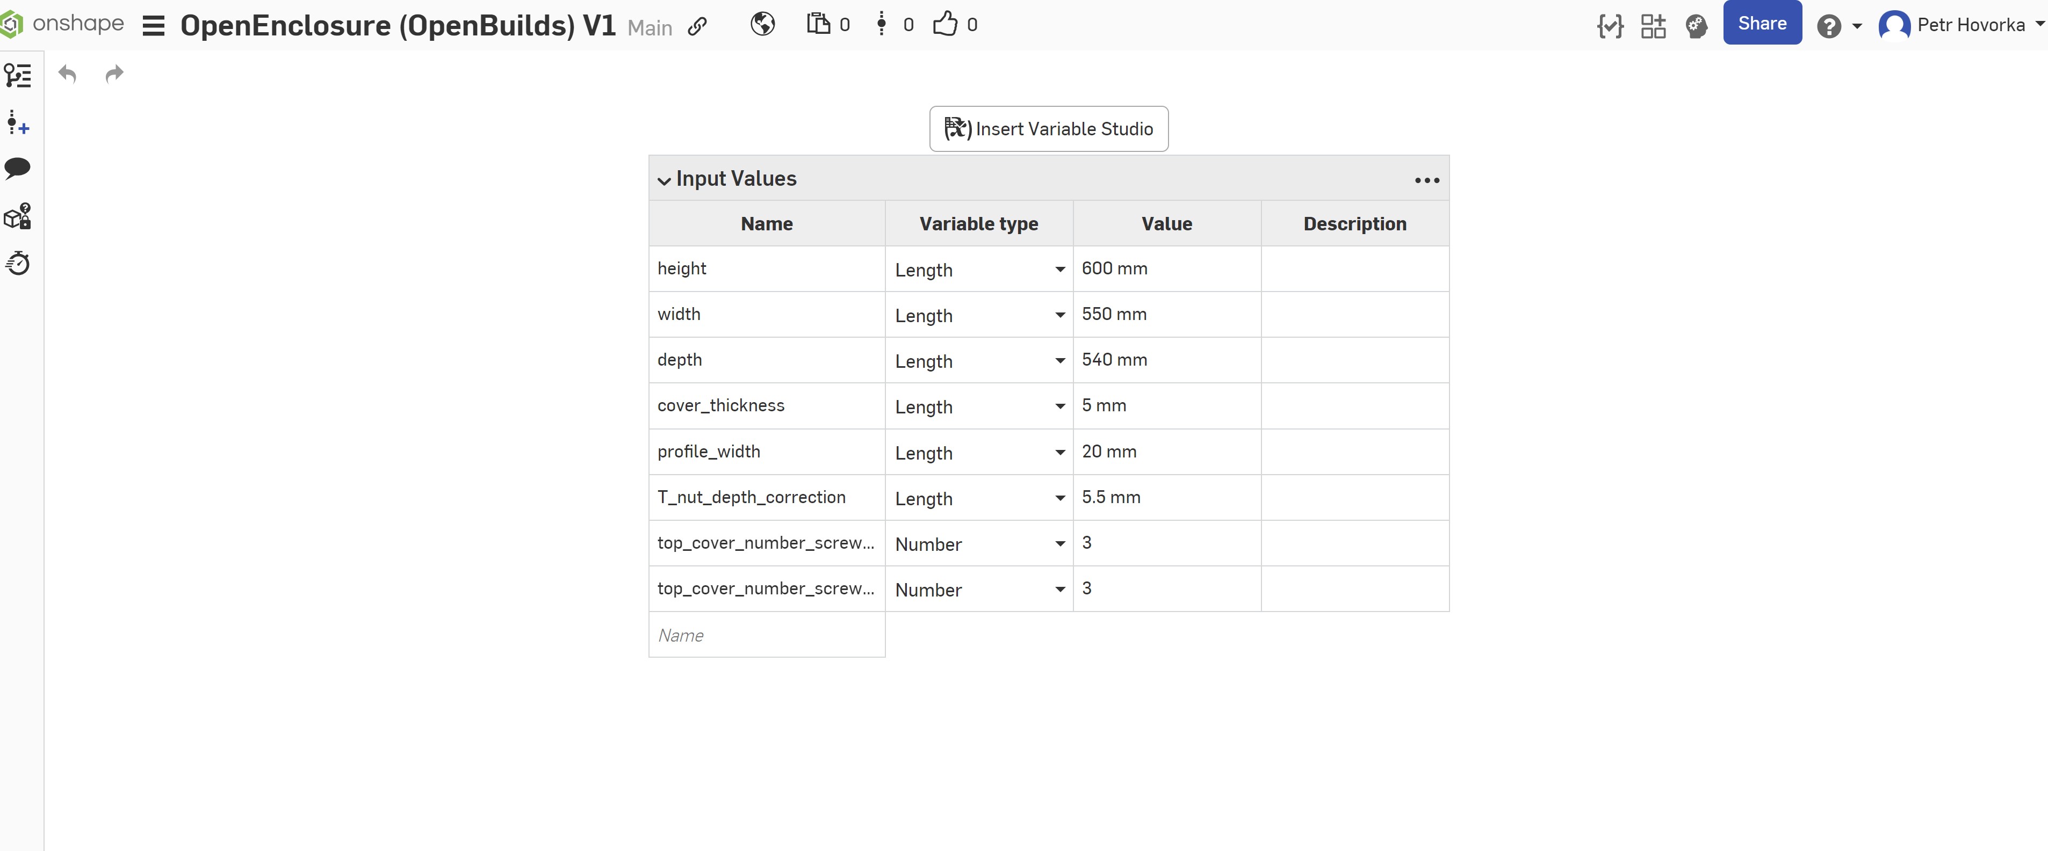Click the Value column header
Image resolution: width=2048 pixels, height=851 pixels.
[x=1166, y=224]
